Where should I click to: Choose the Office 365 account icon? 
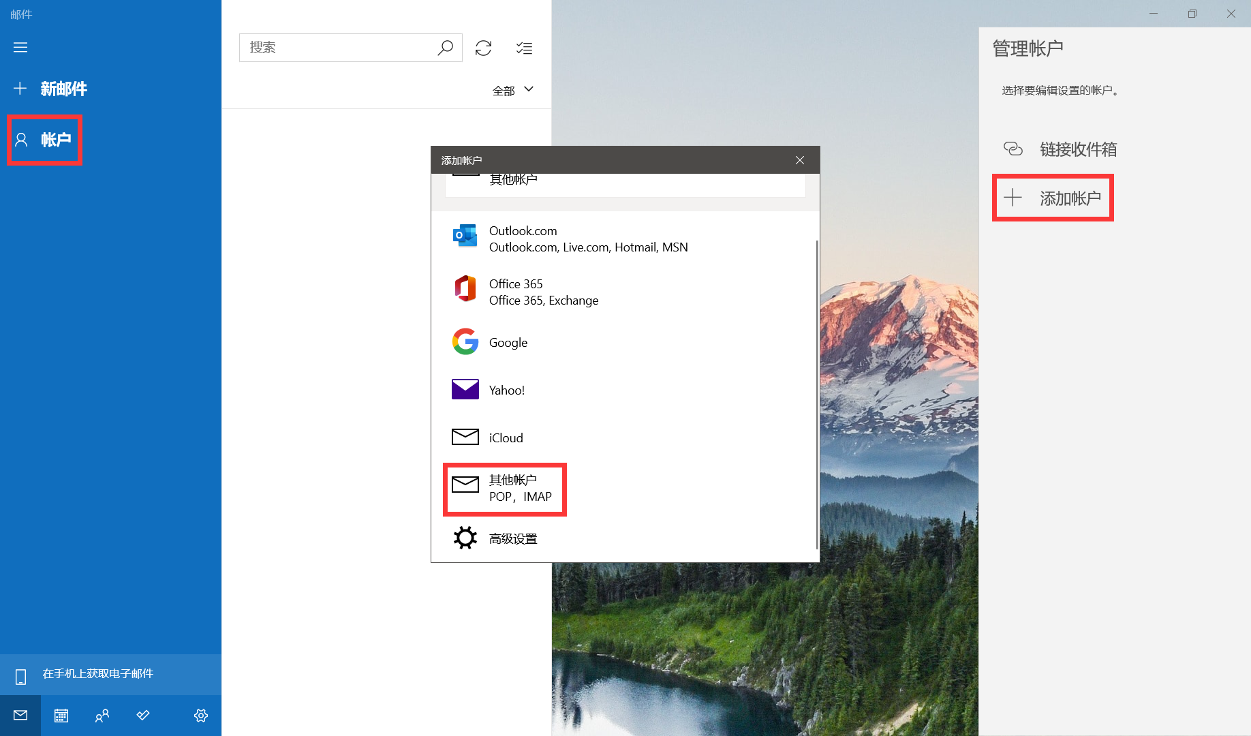(465, 289)
